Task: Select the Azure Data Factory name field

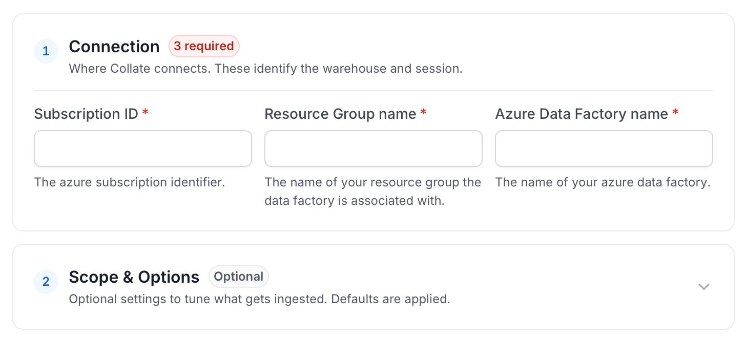Action: click(x=604, y=149)
